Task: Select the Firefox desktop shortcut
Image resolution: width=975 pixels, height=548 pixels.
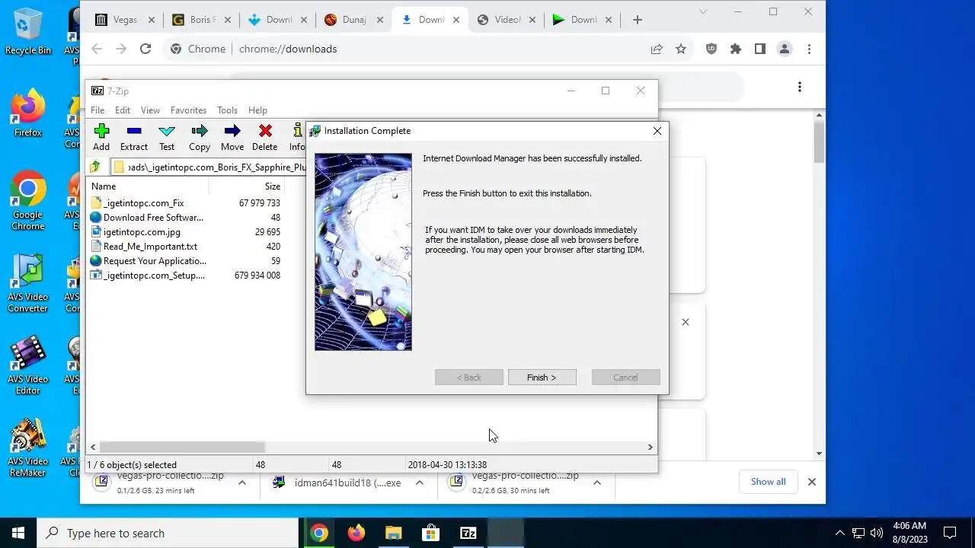Action: click(x=28, y=114)
